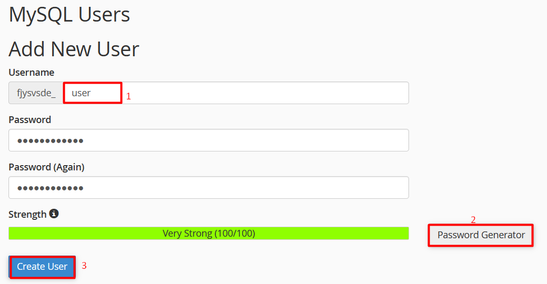Click the Strength label text
The height and width of the screenshot is (284, 547).
27,215
